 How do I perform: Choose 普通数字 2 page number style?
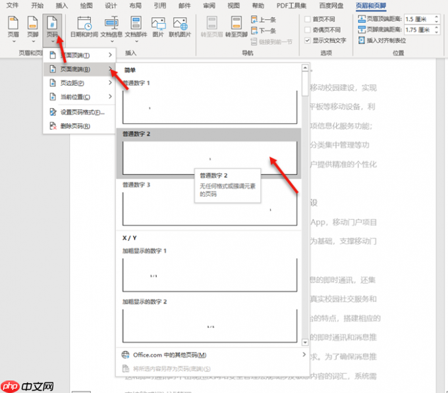[x=209, y=153]
